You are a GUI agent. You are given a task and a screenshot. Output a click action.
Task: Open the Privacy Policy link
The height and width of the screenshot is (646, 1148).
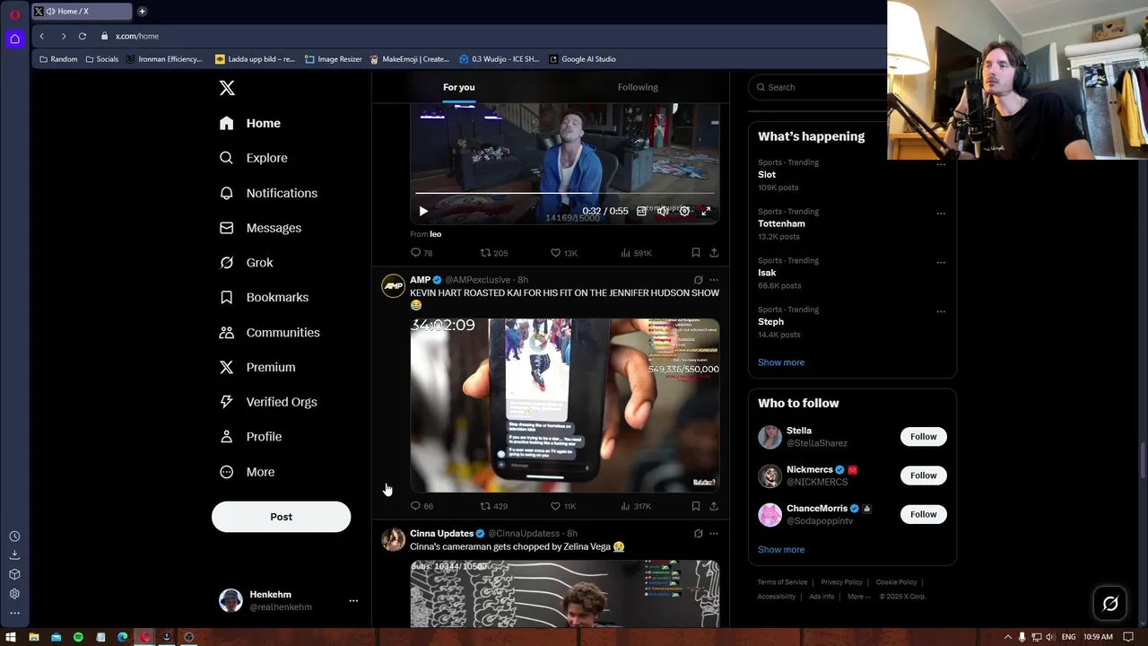841,582
